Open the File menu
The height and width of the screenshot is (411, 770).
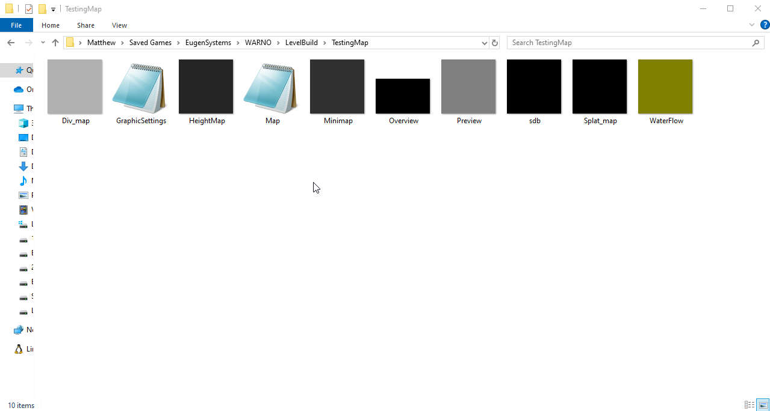16,25
